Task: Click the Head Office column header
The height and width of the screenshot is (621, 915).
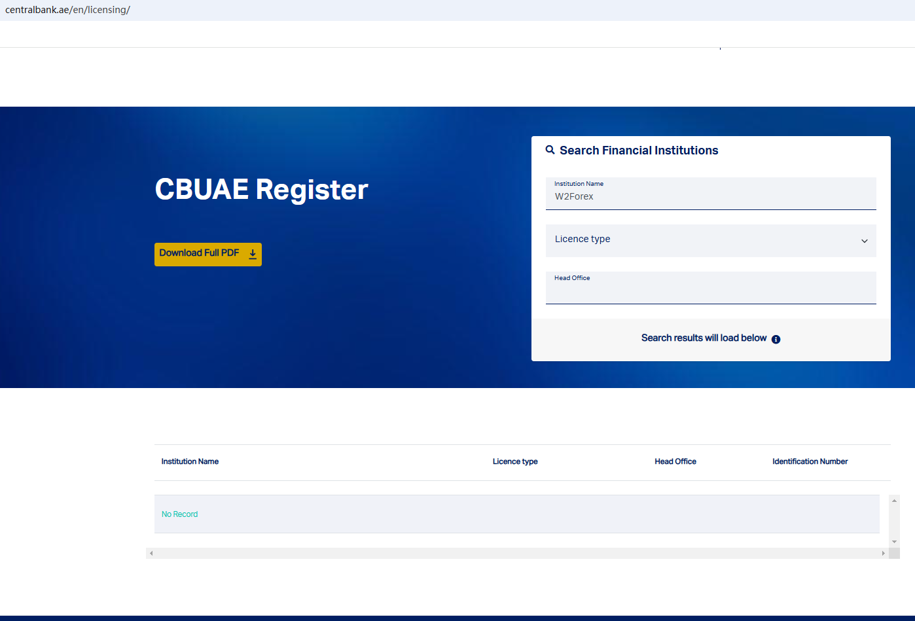Action: pyautogui.click(x=675, y=461)
